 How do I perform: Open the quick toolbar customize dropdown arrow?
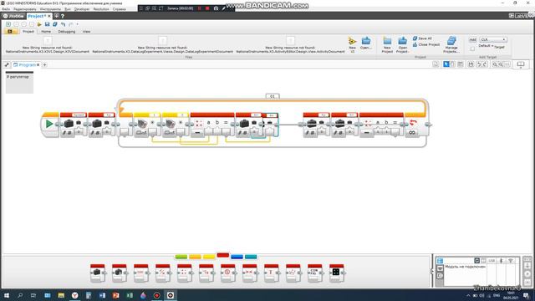[78, 24]
